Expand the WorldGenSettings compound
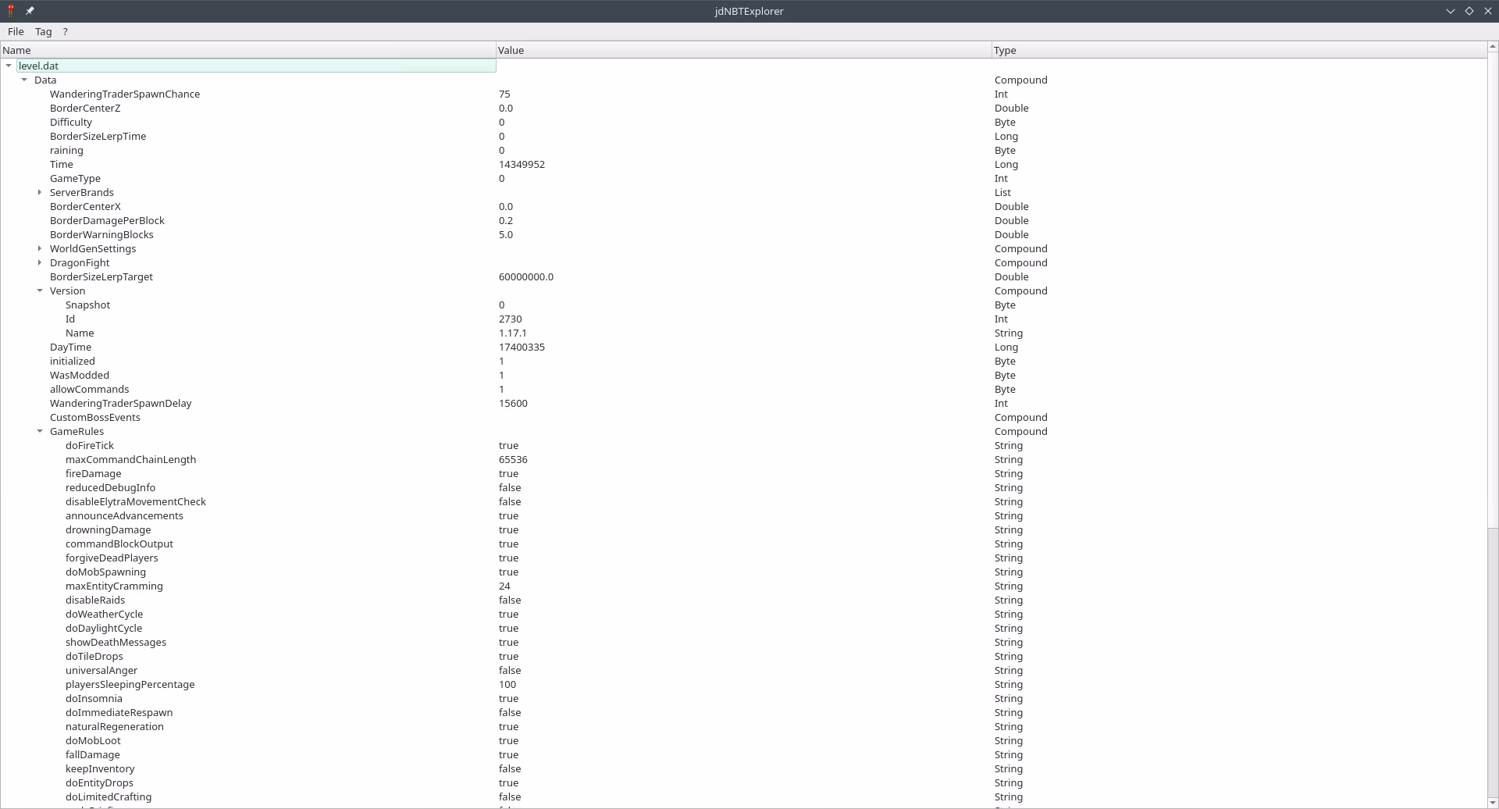This screenshot has height=809, width=1499. (x=40, y=249)
